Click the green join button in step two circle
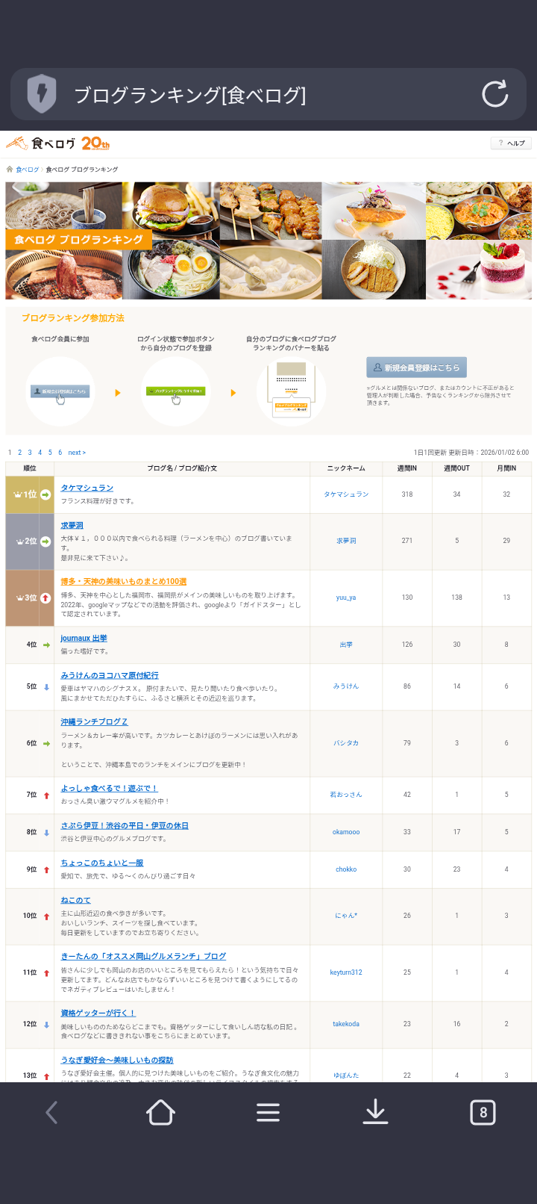Viewport: 537px width, 1204px height. pyautogui.click(x=176, y=391)
